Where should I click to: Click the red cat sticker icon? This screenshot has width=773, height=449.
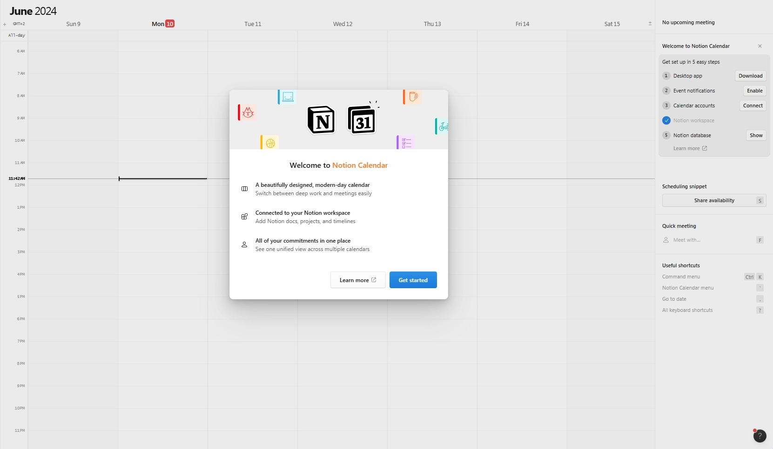[247, 112]
